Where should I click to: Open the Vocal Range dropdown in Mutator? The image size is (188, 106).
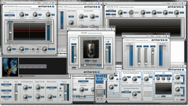[10, 15]
